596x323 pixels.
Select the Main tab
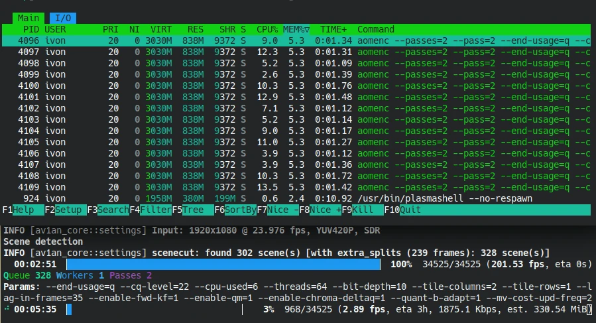28,18
